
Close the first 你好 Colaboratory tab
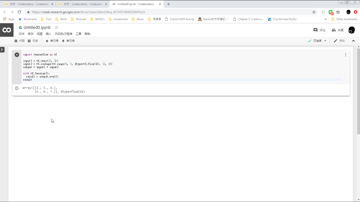(x=52, y=4)
